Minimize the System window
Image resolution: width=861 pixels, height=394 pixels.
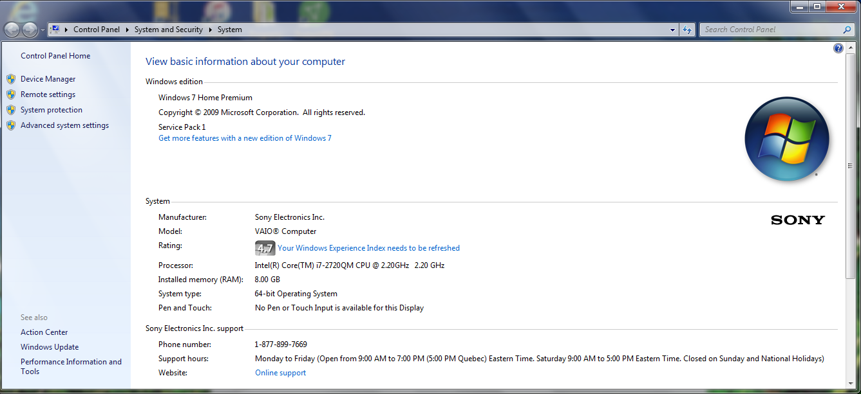coord(799,6)
